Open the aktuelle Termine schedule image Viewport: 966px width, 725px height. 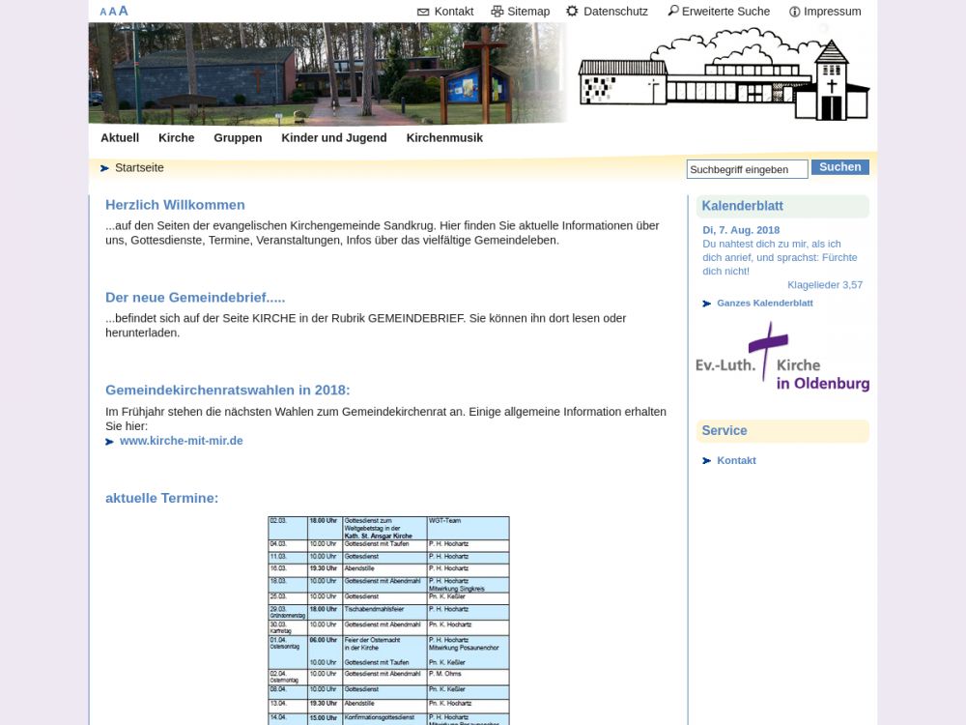[388, 620]
